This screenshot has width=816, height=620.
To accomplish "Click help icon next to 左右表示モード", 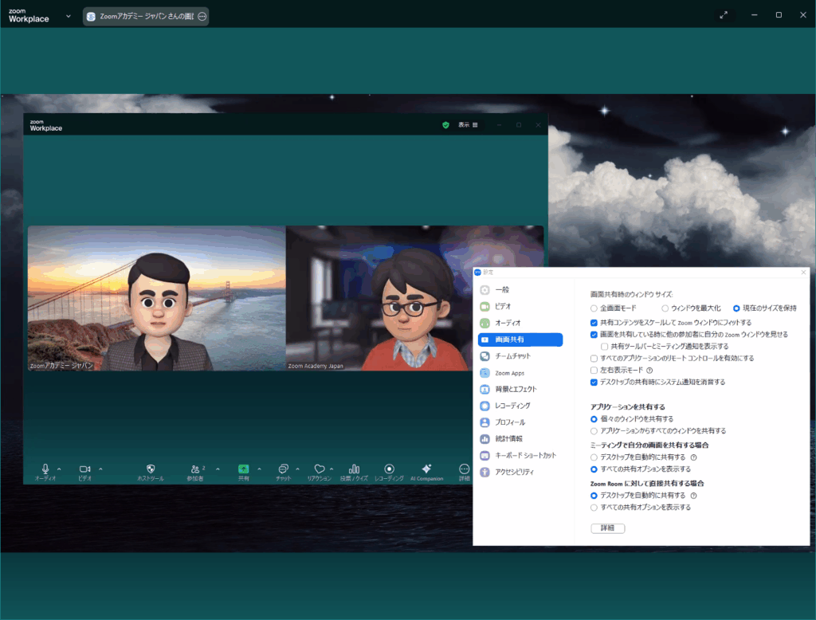I will point(649,371).
